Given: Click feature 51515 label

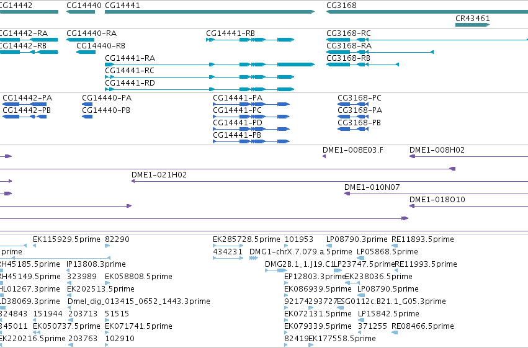Looking at the screenshot, I should click(x=117, y=314).
